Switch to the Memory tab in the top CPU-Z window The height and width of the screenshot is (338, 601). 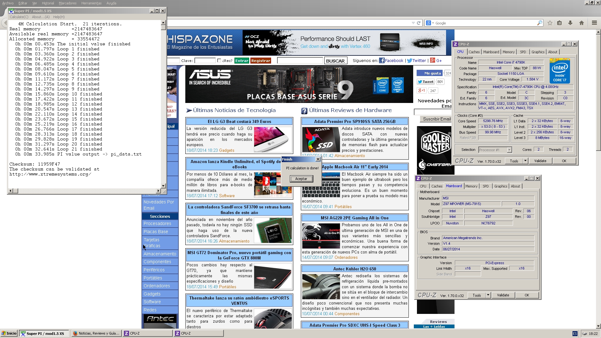(x=508, y=52)
